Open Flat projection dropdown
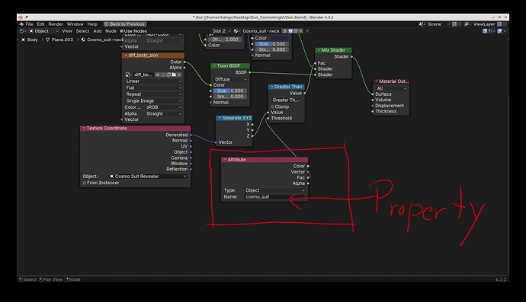526x302 pixels. [x=154, y=87]
